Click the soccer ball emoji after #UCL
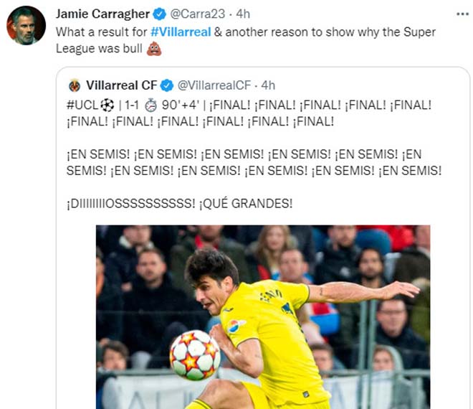 [x=107, y=105]
